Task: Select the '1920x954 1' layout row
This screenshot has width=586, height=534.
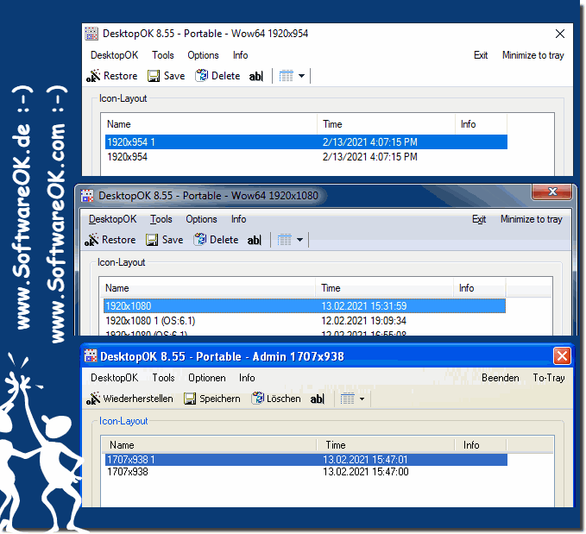Action: (x=306, y=142)
